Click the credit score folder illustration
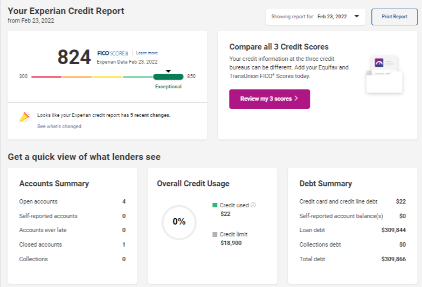This screenshot has width=422, height=287. [x=384, y=74]
